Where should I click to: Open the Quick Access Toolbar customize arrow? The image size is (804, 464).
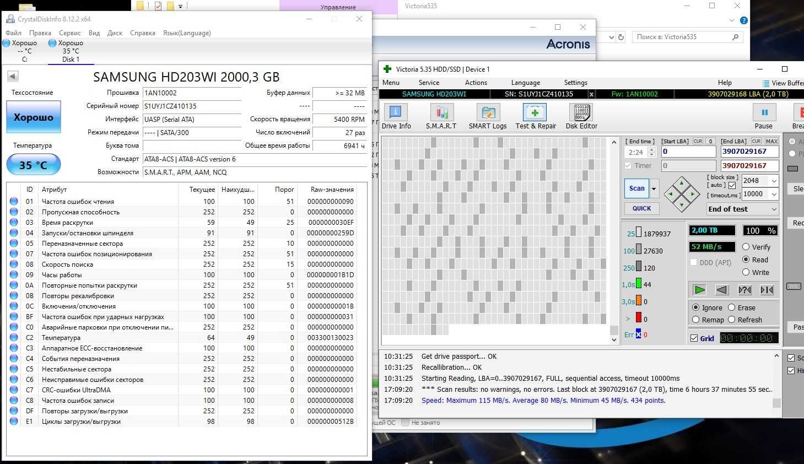click(180, 6)
